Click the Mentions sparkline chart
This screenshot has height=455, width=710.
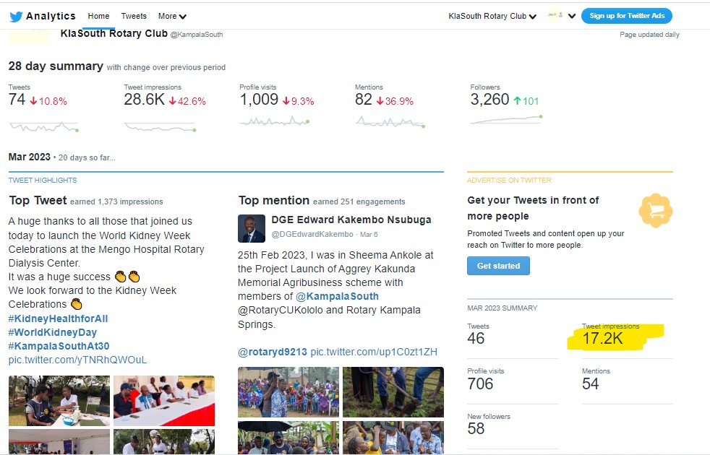tap(390, 121)
